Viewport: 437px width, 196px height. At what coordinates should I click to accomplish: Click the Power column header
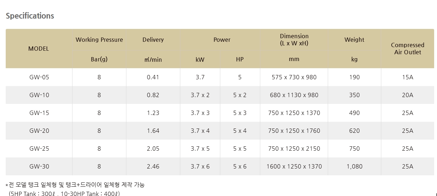point(222,40)
